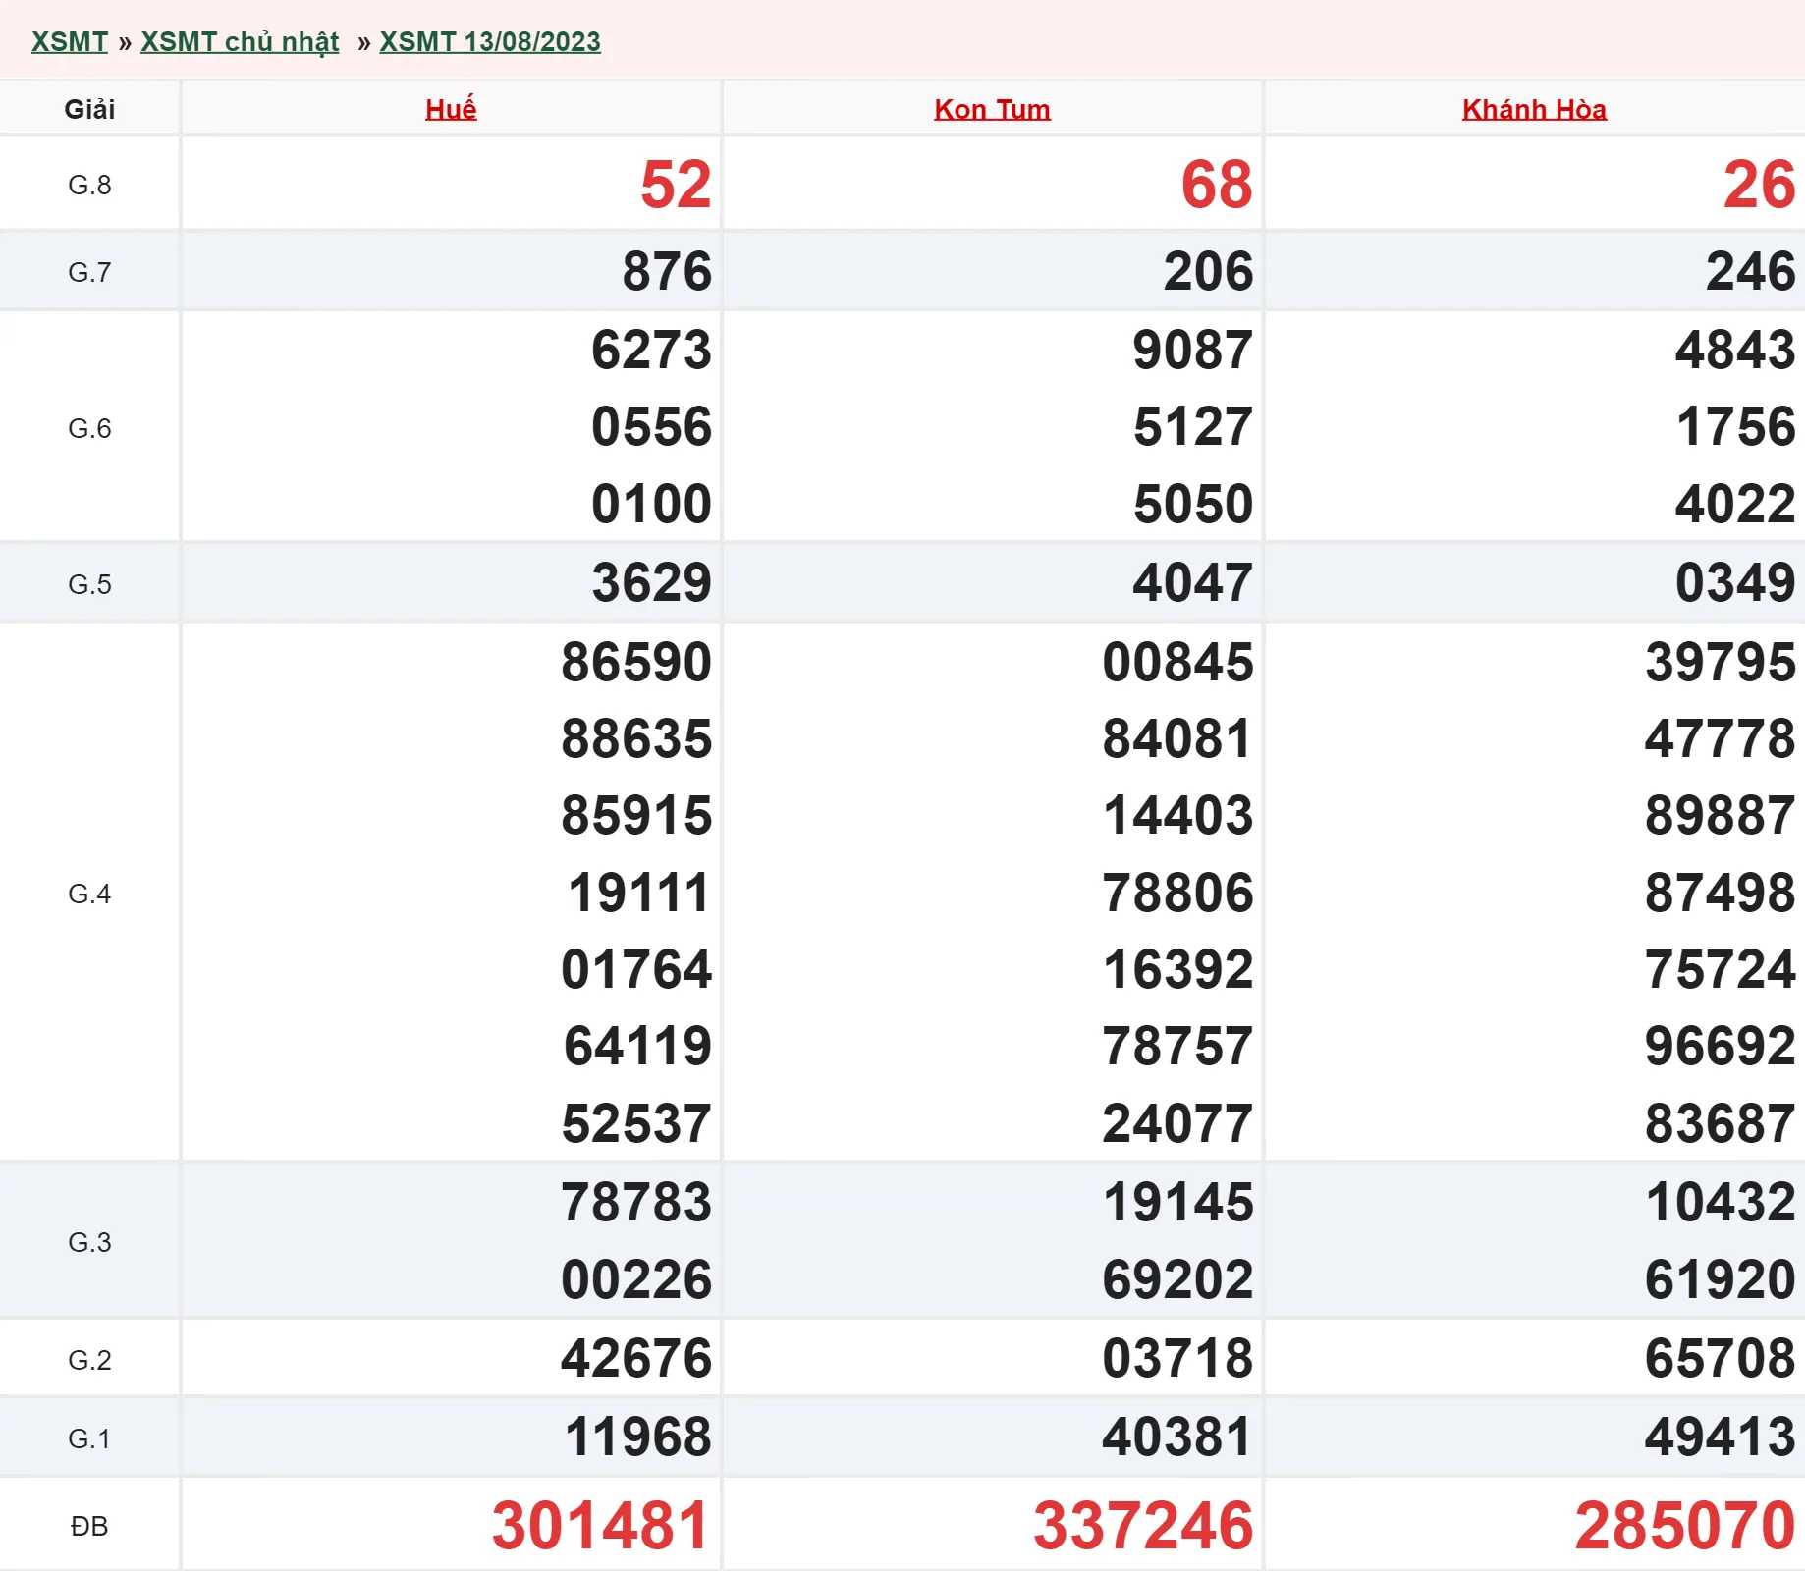Viewport: 1805px width, 1573px height.
Task: Click Khánh Hòa G.5 number 0349
Action: pos(1734,583)
